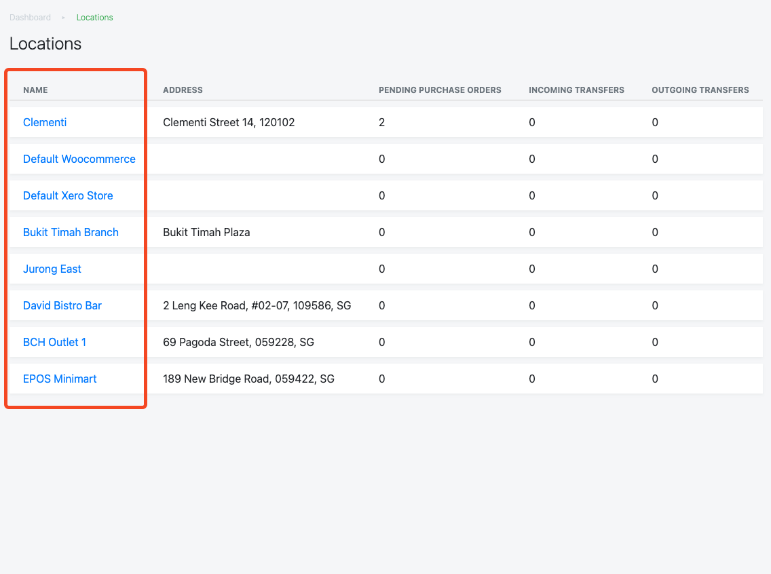Open the BCH Outlet 1 location
771x574 pixels.
54,343
